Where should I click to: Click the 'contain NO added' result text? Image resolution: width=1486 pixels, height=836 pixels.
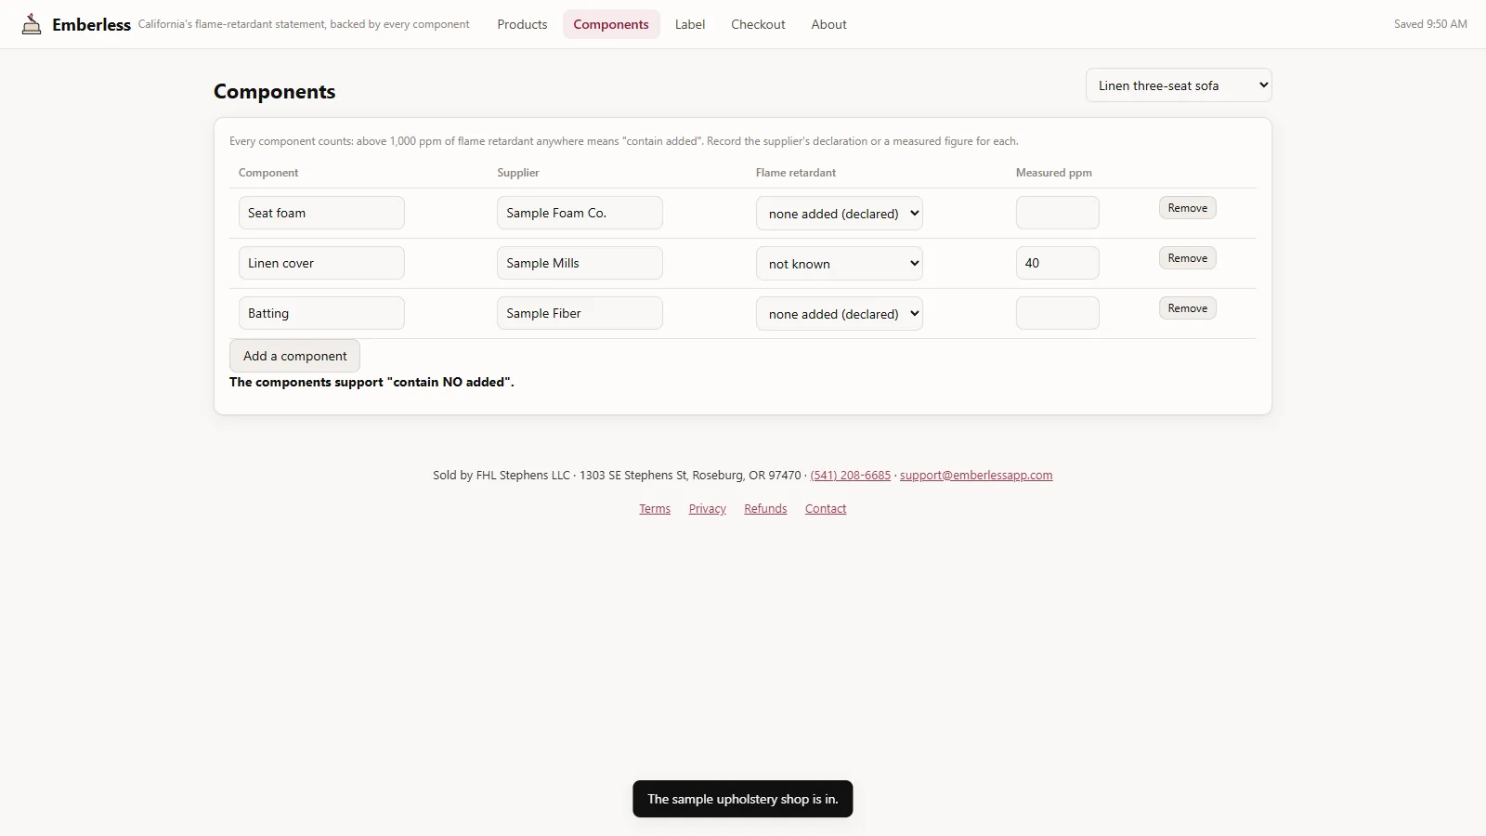click(x=371, y=382)
